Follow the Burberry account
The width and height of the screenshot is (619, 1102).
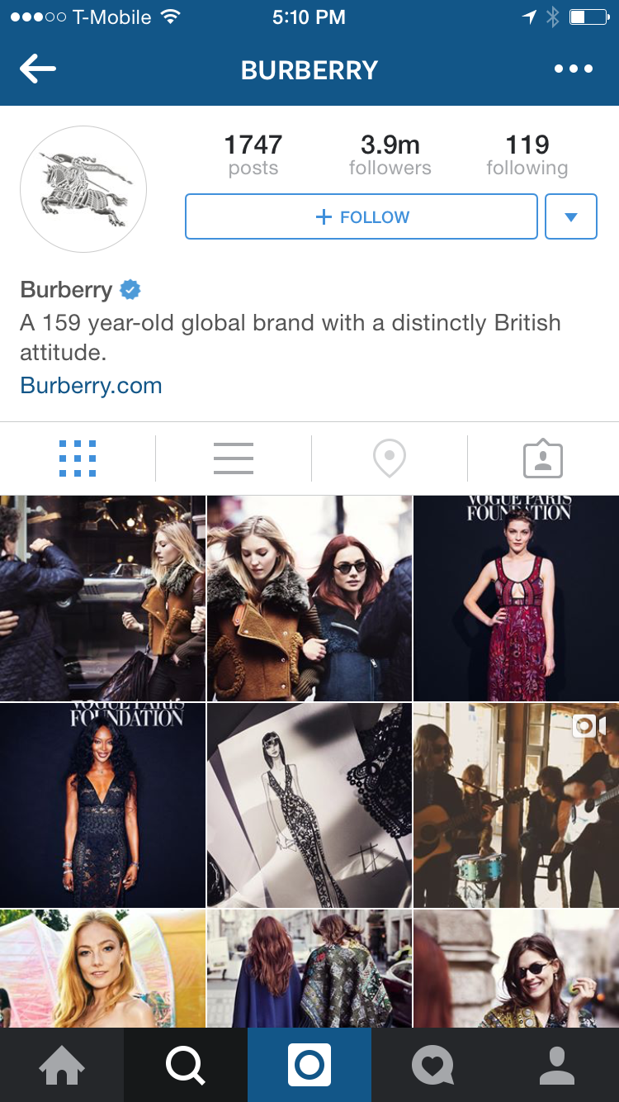pyautogui.click(x=361, y=216)
